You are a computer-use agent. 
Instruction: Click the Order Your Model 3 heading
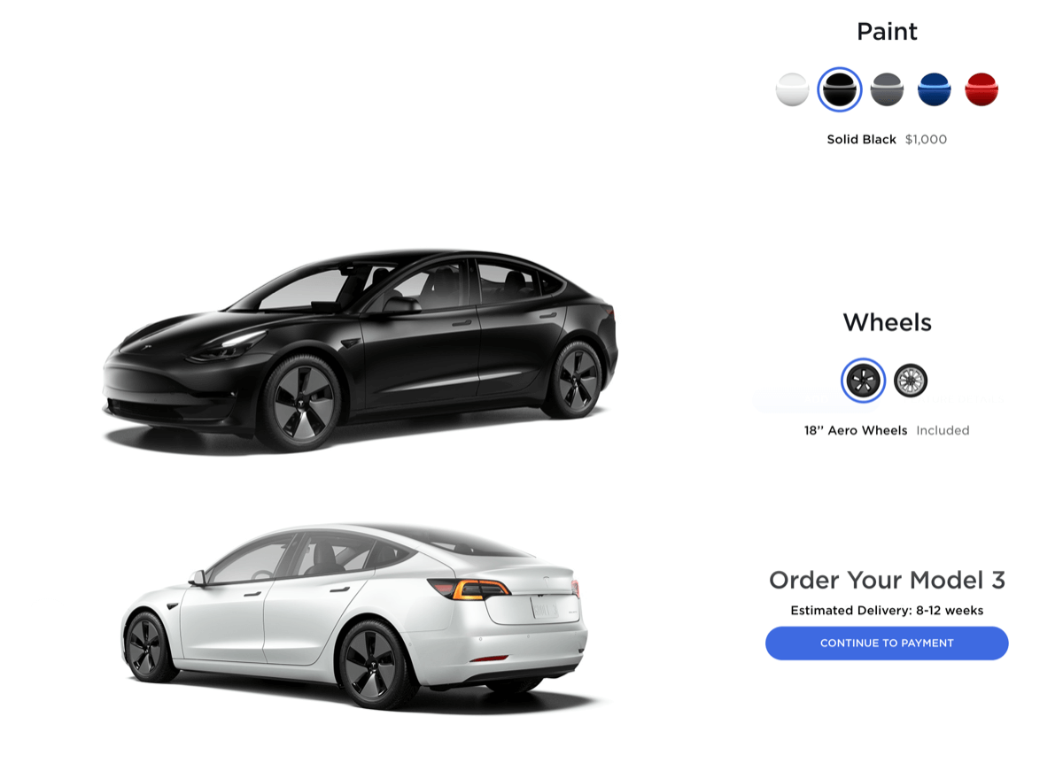(887, 581)
